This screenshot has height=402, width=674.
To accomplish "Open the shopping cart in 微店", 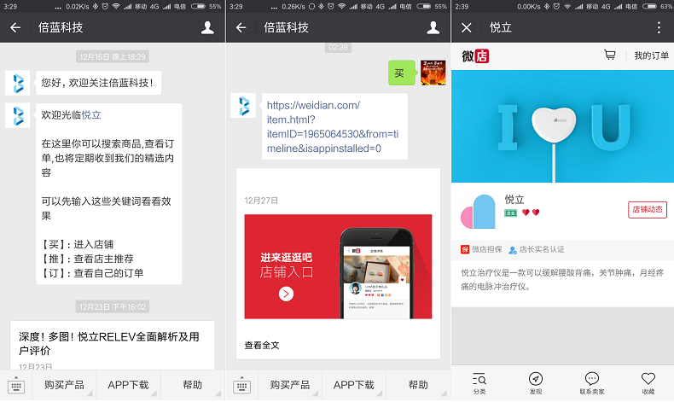I will pyautogui.click(x=610, y=55).
